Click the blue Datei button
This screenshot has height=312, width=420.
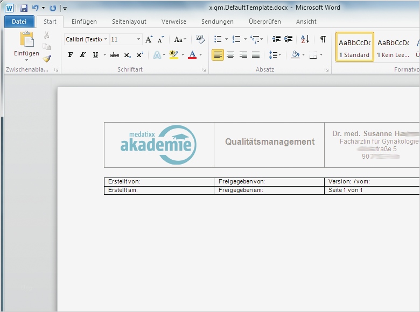[x=19, y=22]
